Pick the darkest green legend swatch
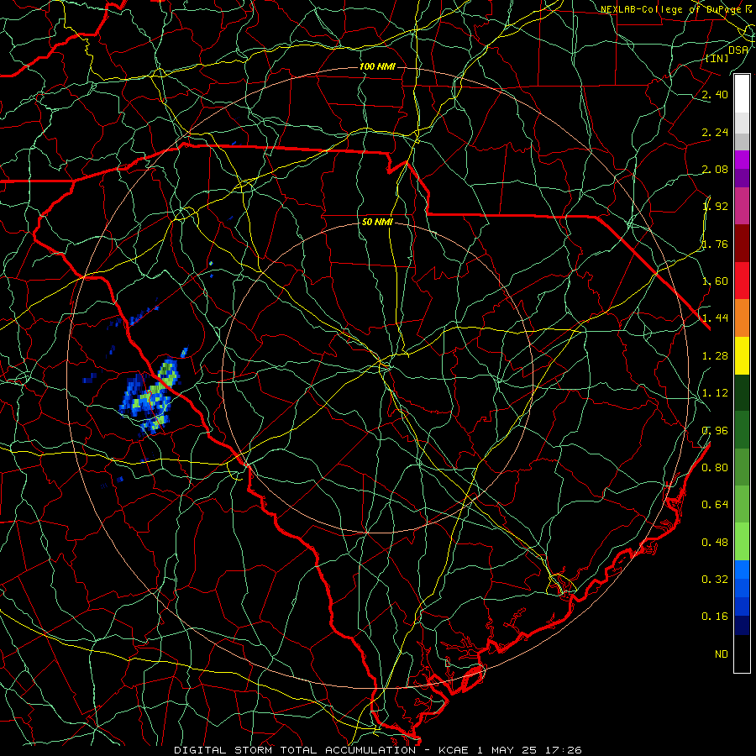Screen dimensions: 756x756 pos(742,392)
